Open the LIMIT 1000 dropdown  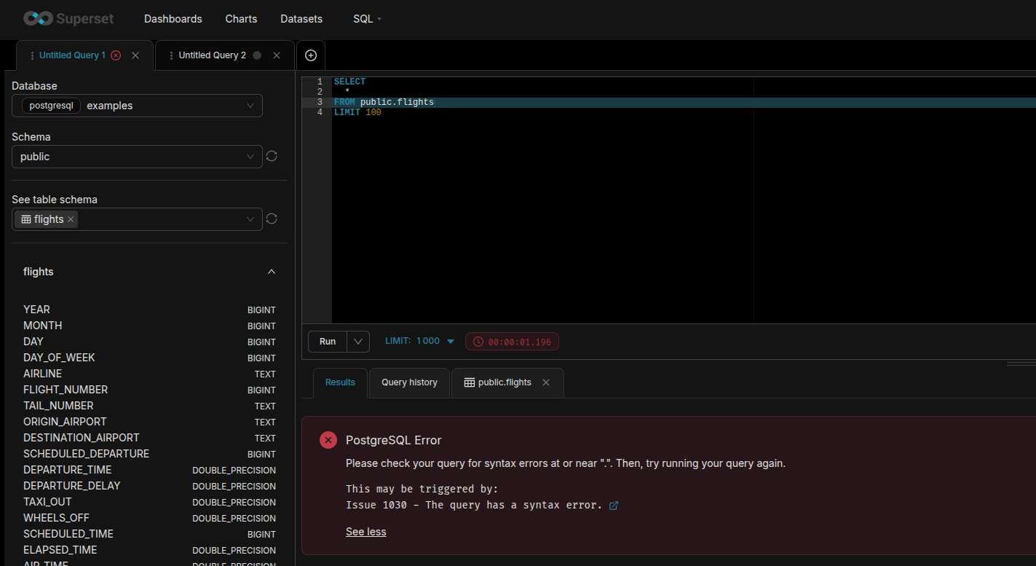click(420, 341)
